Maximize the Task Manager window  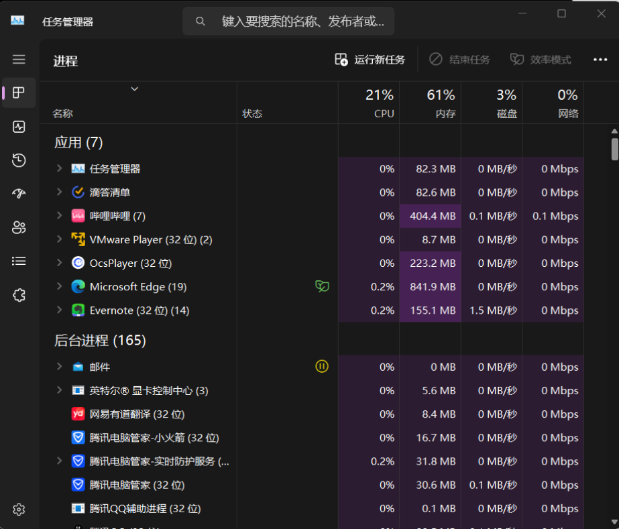pyautogui.click(x=561, y=13)
